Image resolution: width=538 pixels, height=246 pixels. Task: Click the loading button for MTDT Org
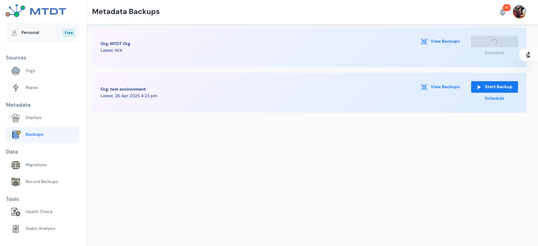pyautogui.click(x=494, y=41)
